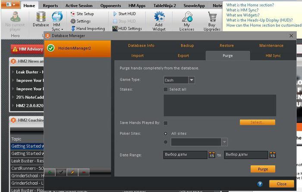
Task: Click the HM Advisory button
Action: point(27,49)
